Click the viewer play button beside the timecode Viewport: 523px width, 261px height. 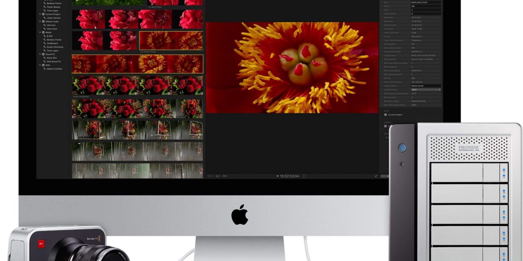pos(277,176)
